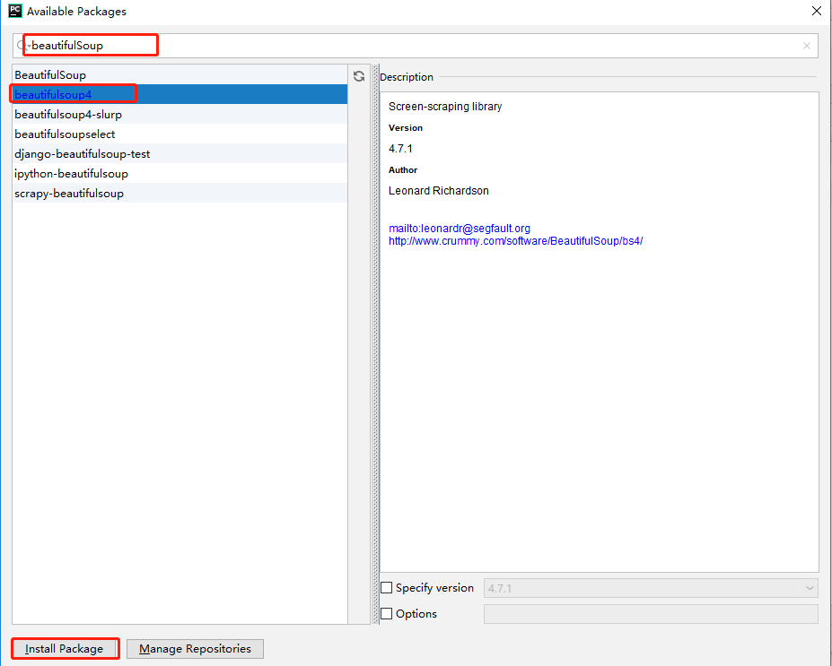Select the beautifulsoup4 package row
This screenshot has width=832, height=666.
click(180, 94)
